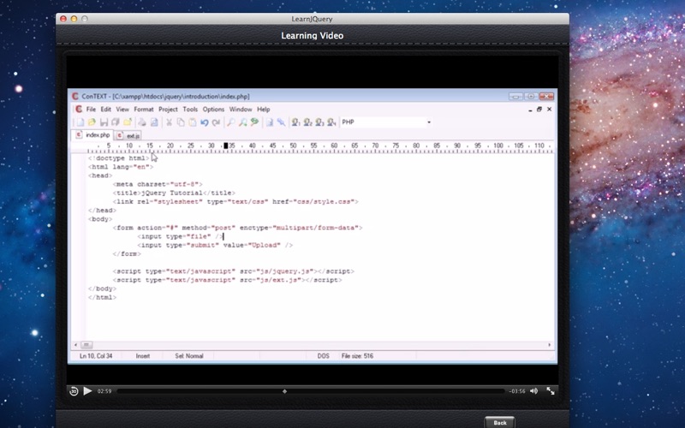Click the "<title>jQuery Tutorial</title>" line
This screenshot has height=428, width=685.
pyautogui.click(x=174, y=193)
